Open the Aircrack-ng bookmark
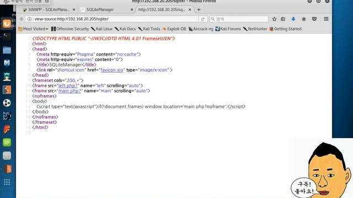353x198 pixels. click(x=201, y=29)
